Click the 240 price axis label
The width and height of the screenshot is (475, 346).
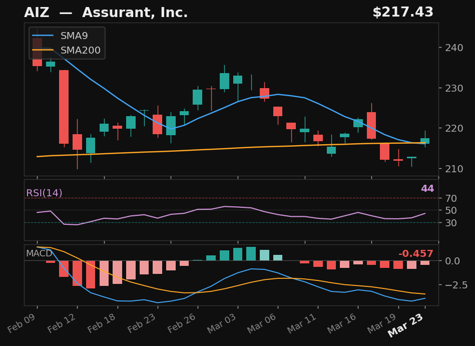click(x=454, y=48)
